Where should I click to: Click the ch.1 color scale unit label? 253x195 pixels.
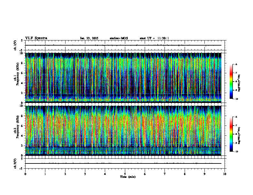pos(239,83)
